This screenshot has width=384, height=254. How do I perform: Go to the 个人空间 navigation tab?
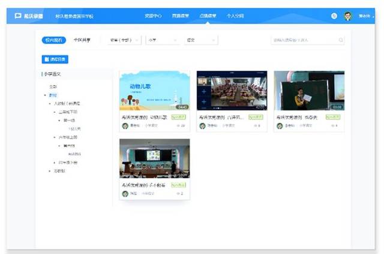pyautogui.click(x=235, y=16)
